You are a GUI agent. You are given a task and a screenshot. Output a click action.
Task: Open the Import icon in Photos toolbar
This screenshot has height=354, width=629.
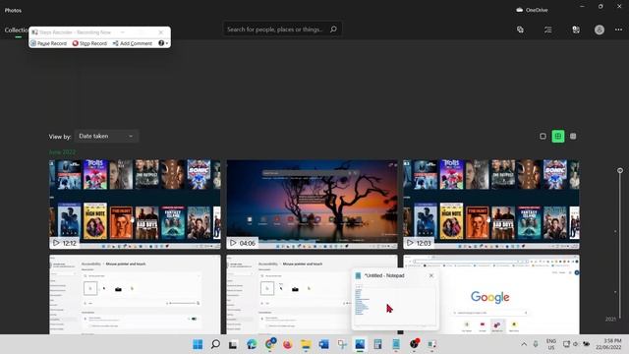(520, 29)
